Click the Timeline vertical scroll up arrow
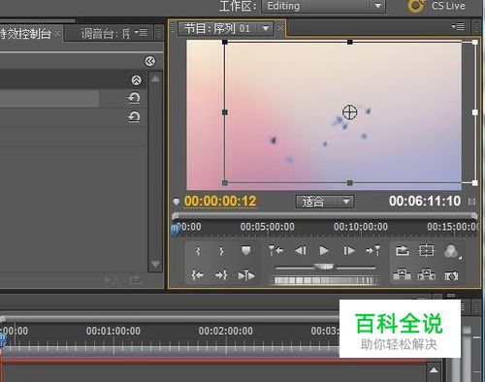 click(434, 370)
